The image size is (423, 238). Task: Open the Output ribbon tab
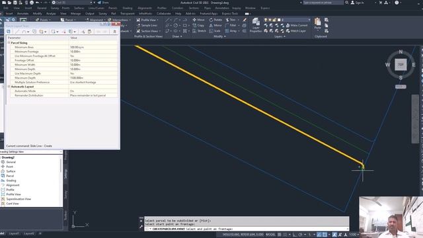(x=90, y=13)
